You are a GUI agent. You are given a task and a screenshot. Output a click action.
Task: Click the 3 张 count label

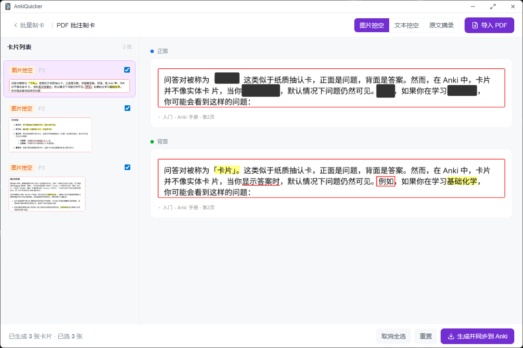click(127, 47)
